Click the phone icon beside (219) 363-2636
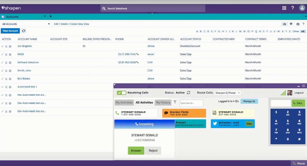 point(138,62)
